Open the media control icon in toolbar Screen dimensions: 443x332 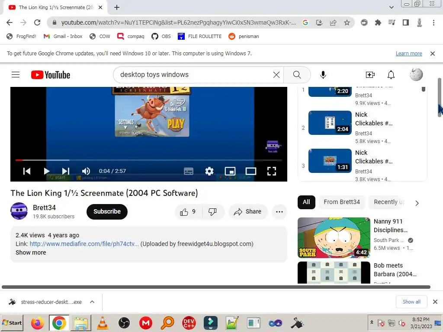[392, 22]
